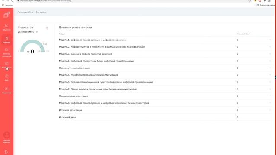The width and height of the screenshot is (277, 155).
Task: Click the Все заявки breadcrumb link
Action: (41, 12)
